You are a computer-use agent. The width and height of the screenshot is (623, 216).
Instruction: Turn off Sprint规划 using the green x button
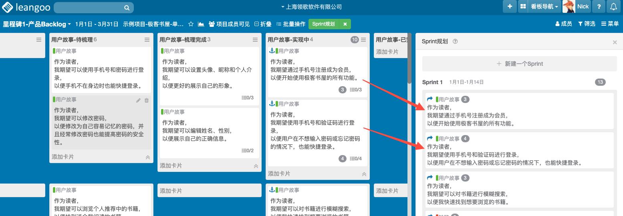(345, 24)
